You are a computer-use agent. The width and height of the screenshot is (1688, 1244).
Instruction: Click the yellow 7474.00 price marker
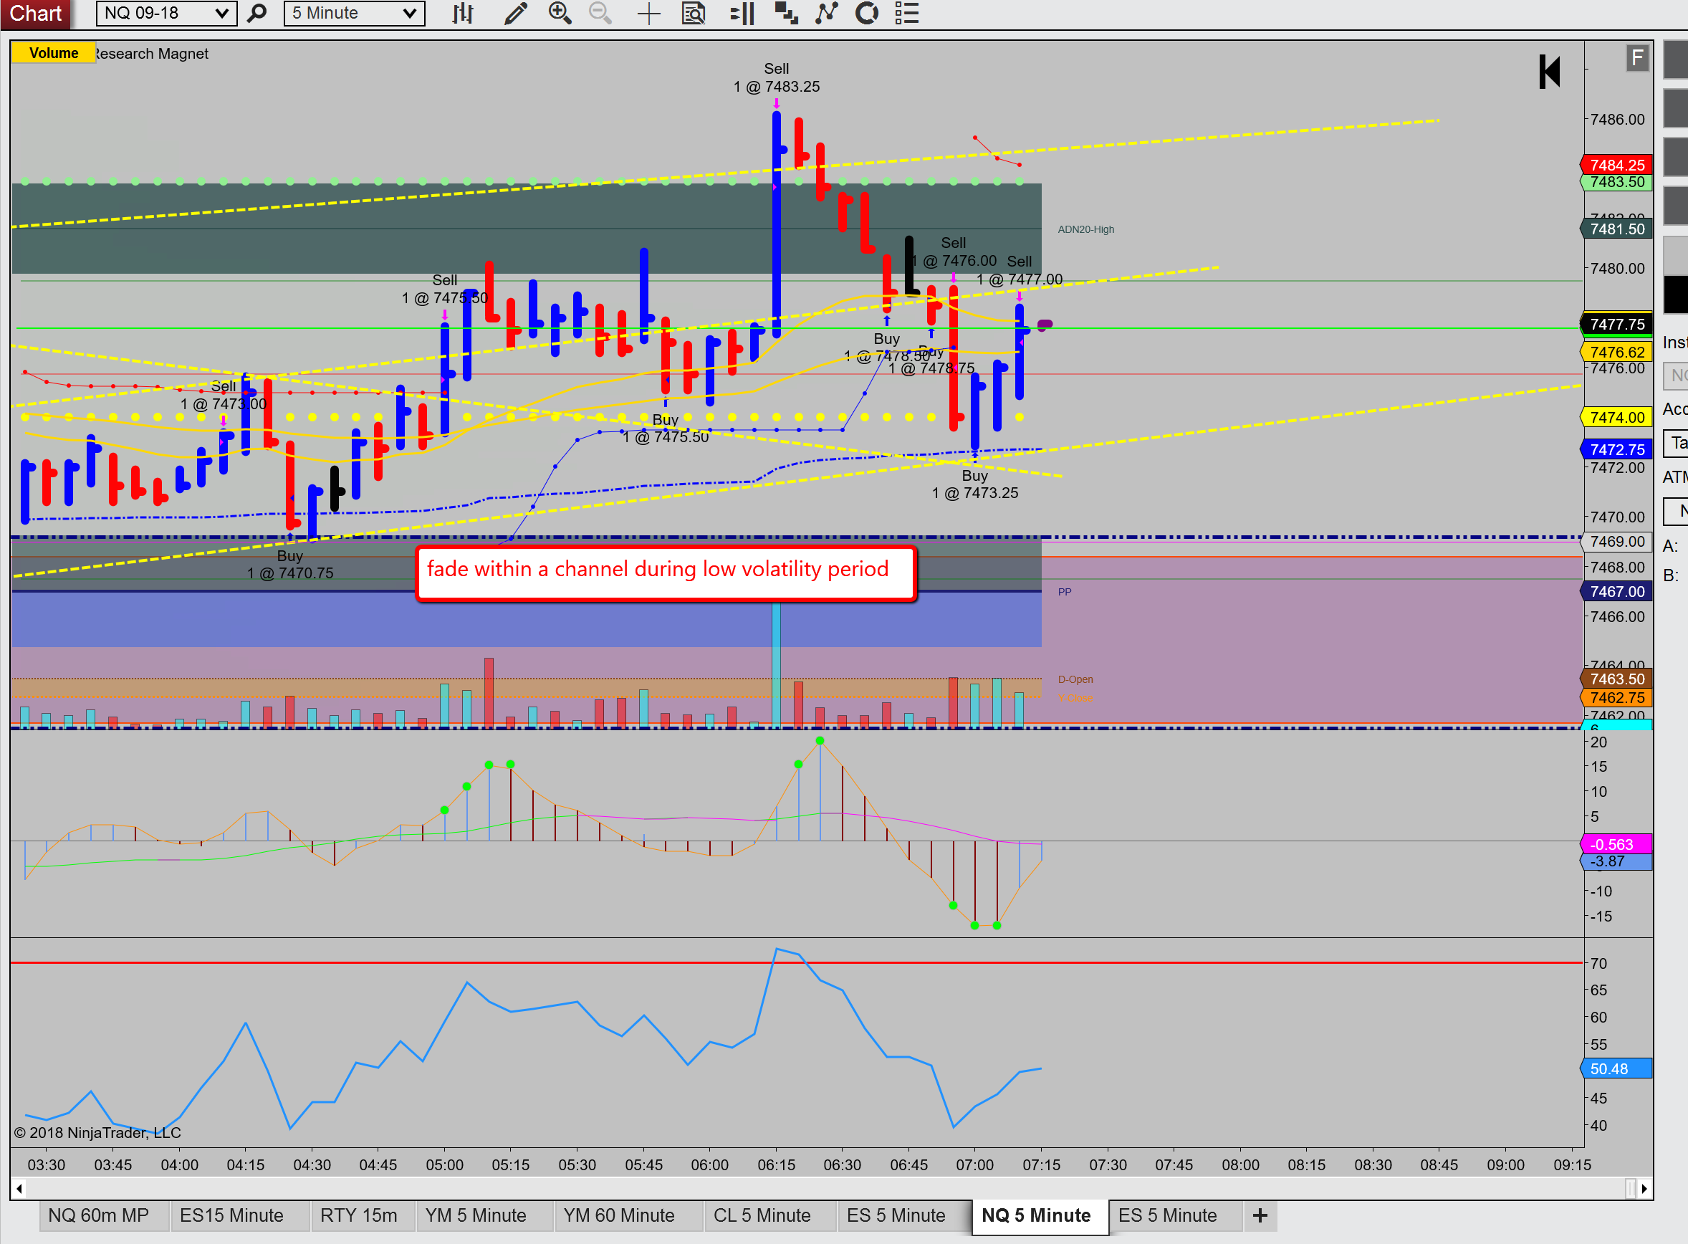pyautogui.click(x=1616, y=417)
